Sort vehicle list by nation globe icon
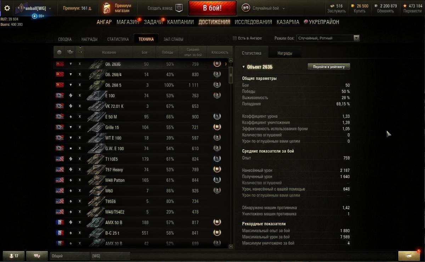The width and height of the screenshot is (425, 262). pos(59,52)
